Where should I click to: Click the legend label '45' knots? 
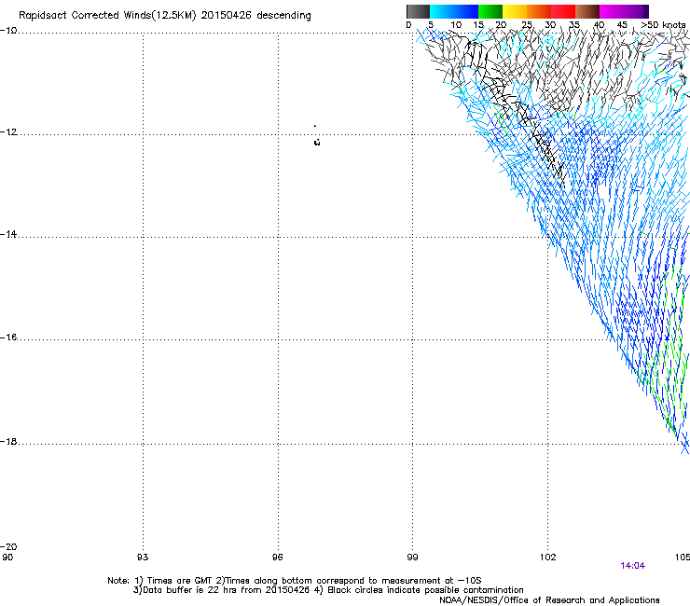(x=622, y=25)
